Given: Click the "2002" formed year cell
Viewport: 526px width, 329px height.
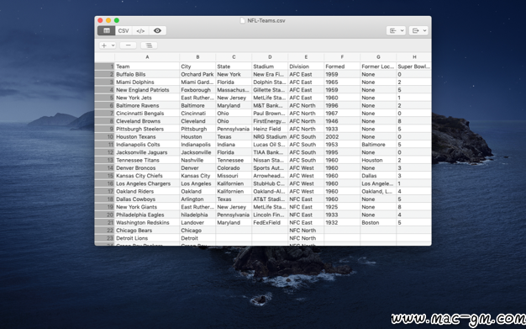Looking at the screenshot, I should point(342,137).
